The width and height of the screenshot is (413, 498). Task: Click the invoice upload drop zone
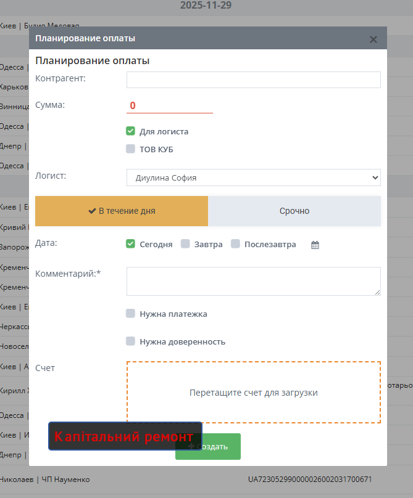[x=254, y=392]
